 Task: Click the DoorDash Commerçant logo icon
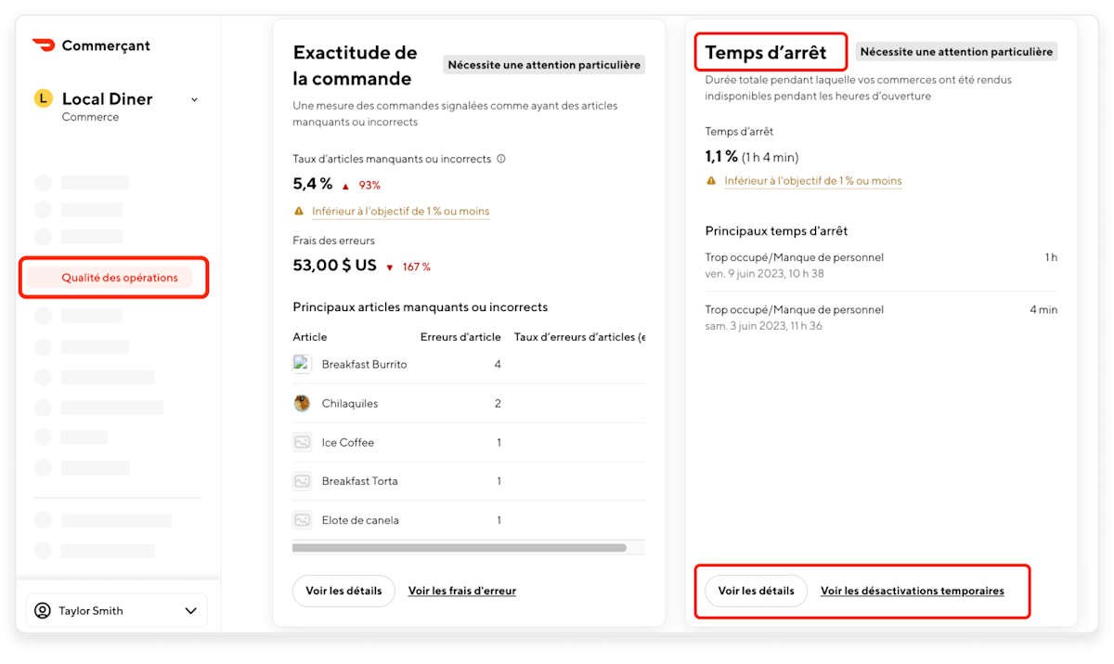pos(44,46)
